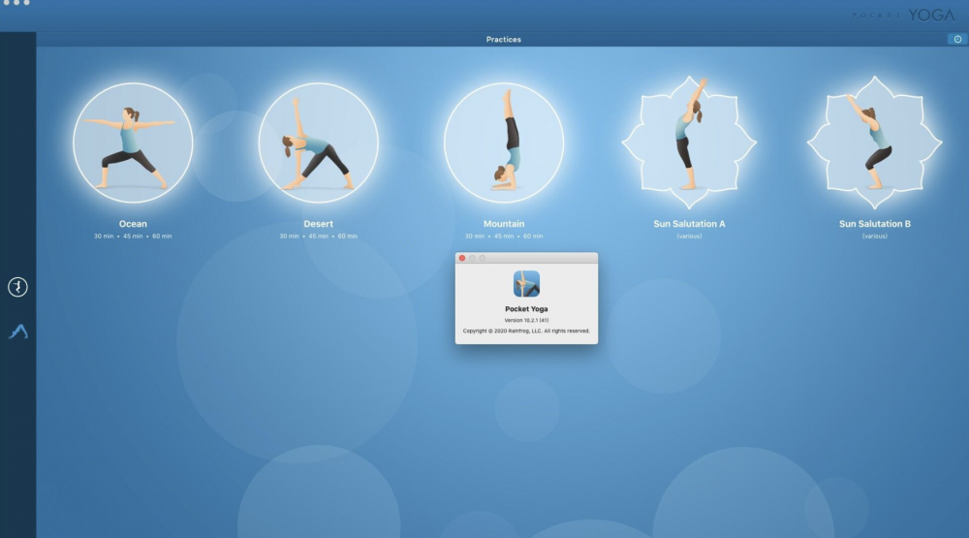Click the poses sidebar icon
969x538 pixels.
tap(17, 332)
